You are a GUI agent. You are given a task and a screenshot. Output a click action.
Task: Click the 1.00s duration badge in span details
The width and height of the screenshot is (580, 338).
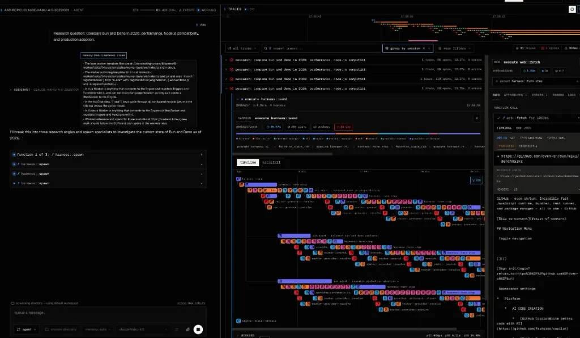[x=529, y=71]
